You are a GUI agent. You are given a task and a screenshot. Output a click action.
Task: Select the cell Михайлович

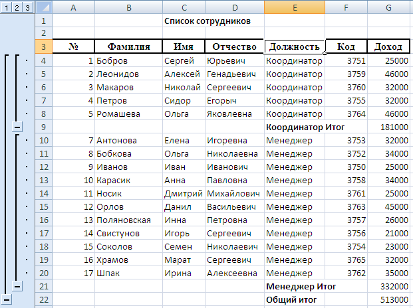pyautogui.click(x=235, y=193)
